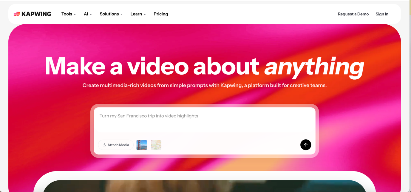Click the Kapwing logo
Viewport: 411px width, 192px height.
pos(33,14)
